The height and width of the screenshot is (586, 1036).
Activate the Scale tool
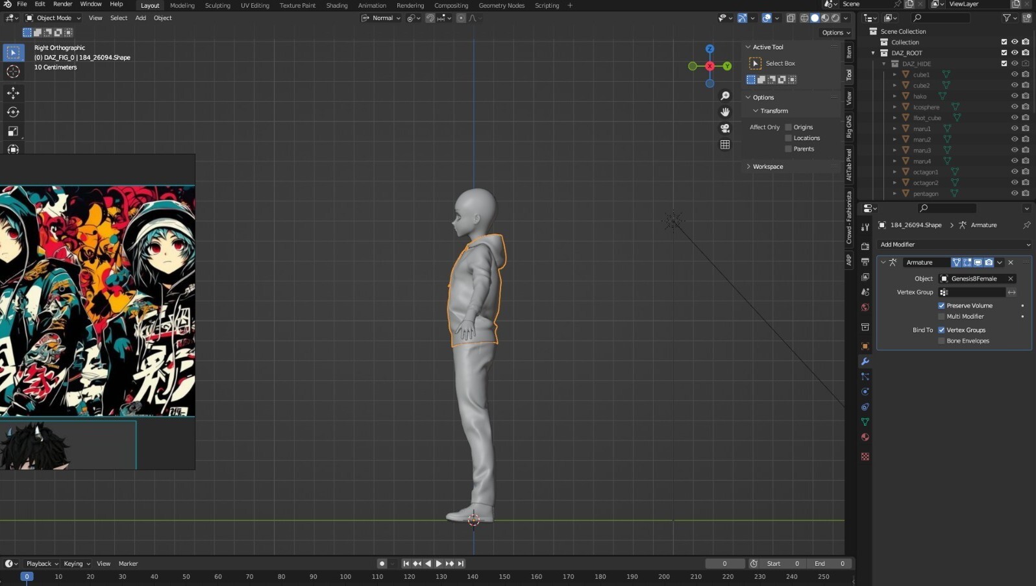[13, 132]
